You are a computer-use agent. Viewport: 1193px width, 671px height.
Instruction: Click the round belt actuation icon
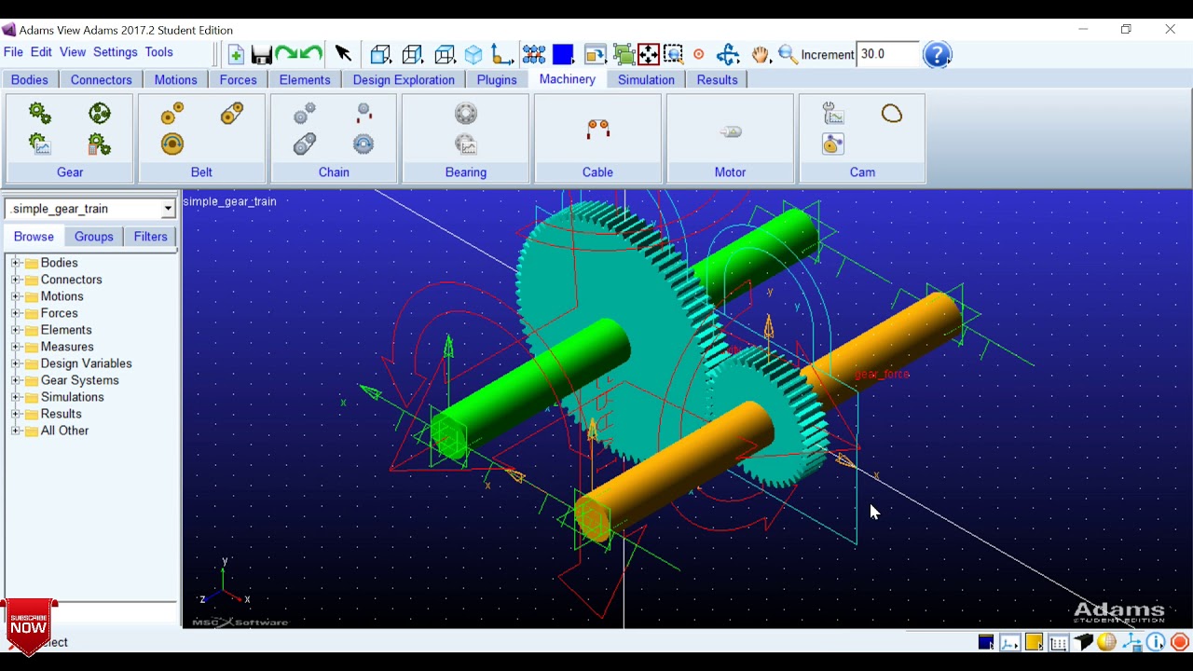pyautogui.click(x=172, y=144)
